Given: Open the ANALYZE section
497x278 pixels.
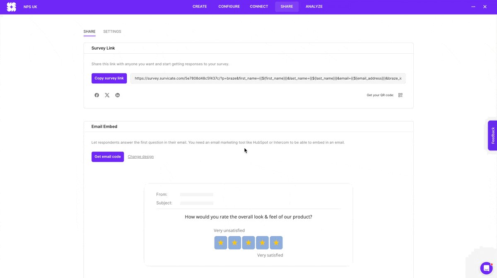Looking at the screenshot, I should pos(314,6).
